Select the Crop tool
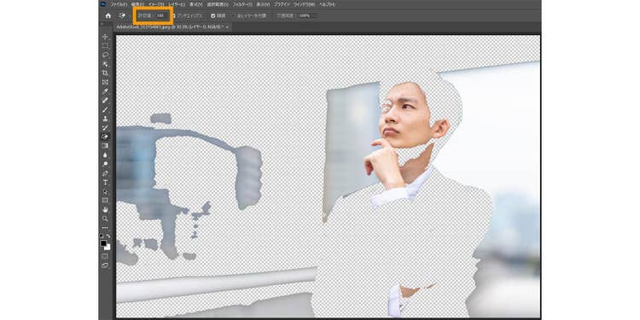 tap(105, 73)
